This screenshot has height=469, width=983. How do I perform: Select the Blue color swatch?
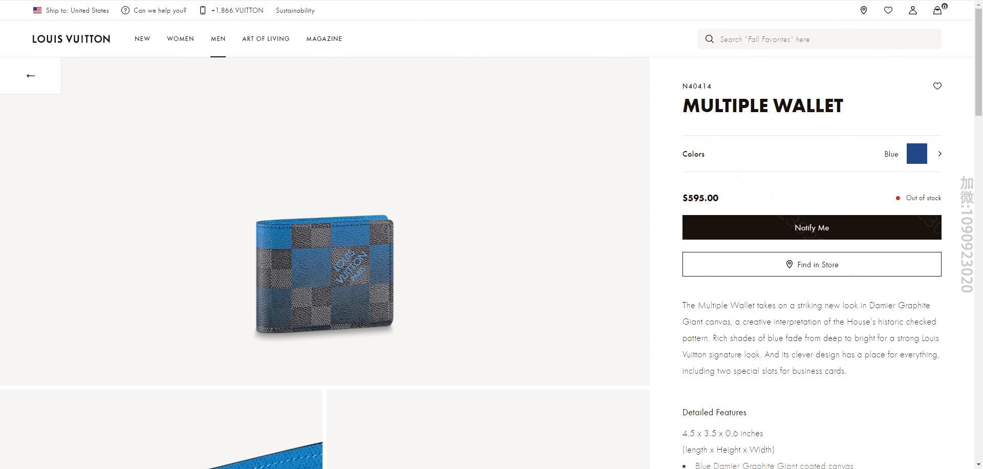916,154
